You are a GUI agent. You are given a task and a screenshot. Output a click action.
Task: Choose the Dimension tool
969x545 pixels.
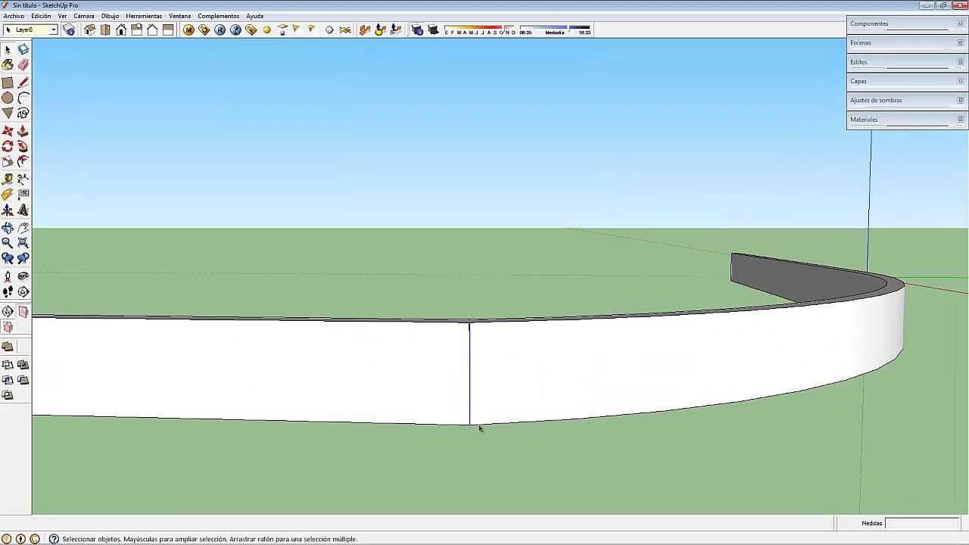(23, 179)
